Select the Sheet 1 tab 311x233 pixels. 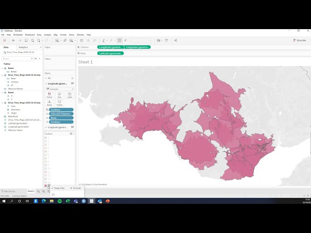(31, 191)
